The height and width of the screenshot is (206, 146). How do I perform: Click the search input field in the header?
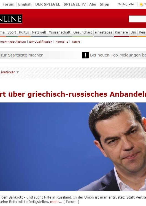pyautogui.click(x=137, y=19)
